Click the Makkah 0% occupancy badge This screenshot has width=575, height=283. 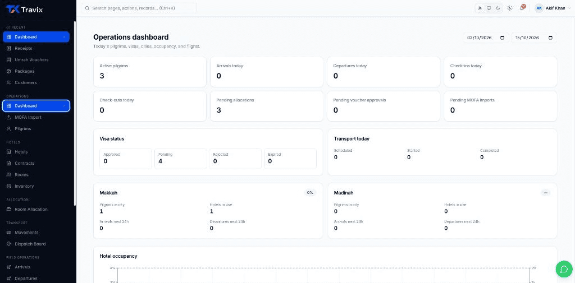(x=310, y=193)
